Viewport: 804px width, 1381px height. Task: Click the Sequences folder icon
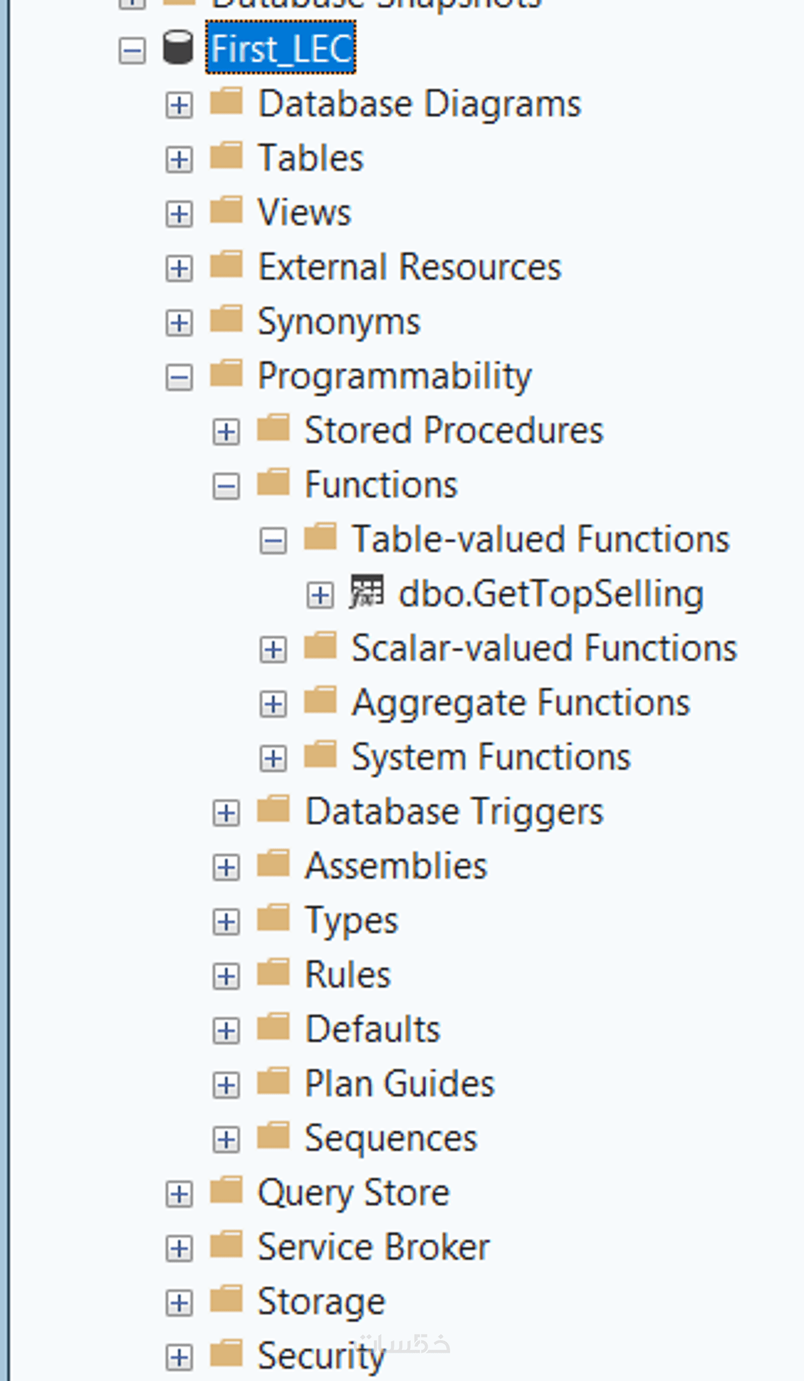(273, 1138)
